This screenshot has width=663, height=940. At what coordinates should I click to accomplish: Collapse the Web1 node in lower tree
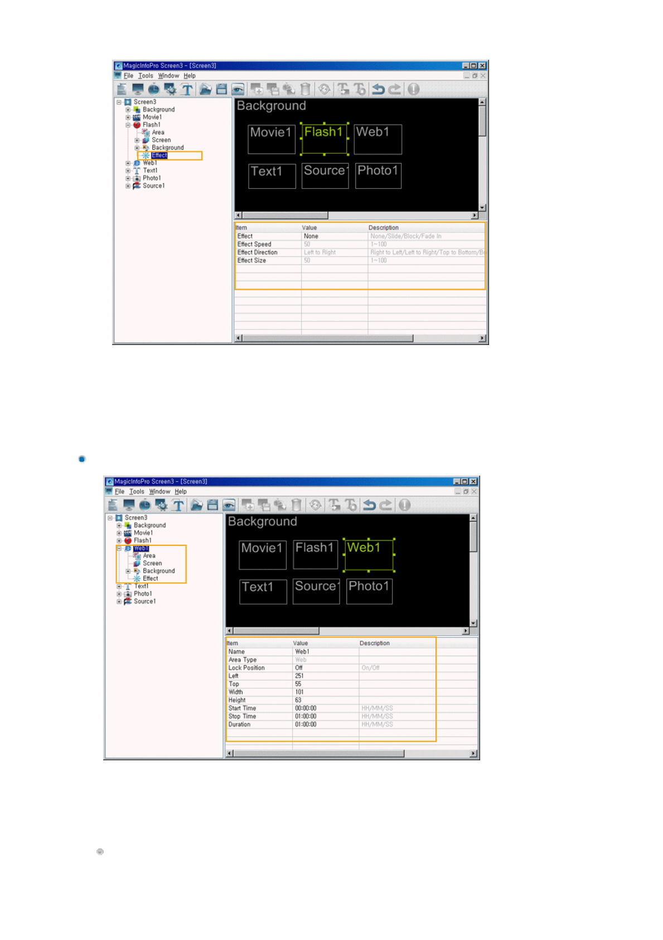119,548
